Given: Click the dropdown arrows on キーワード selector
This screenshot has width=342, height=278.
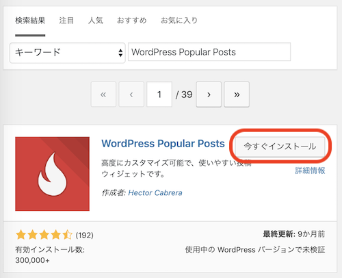Looking at the screenshot, I should (120, 53).
